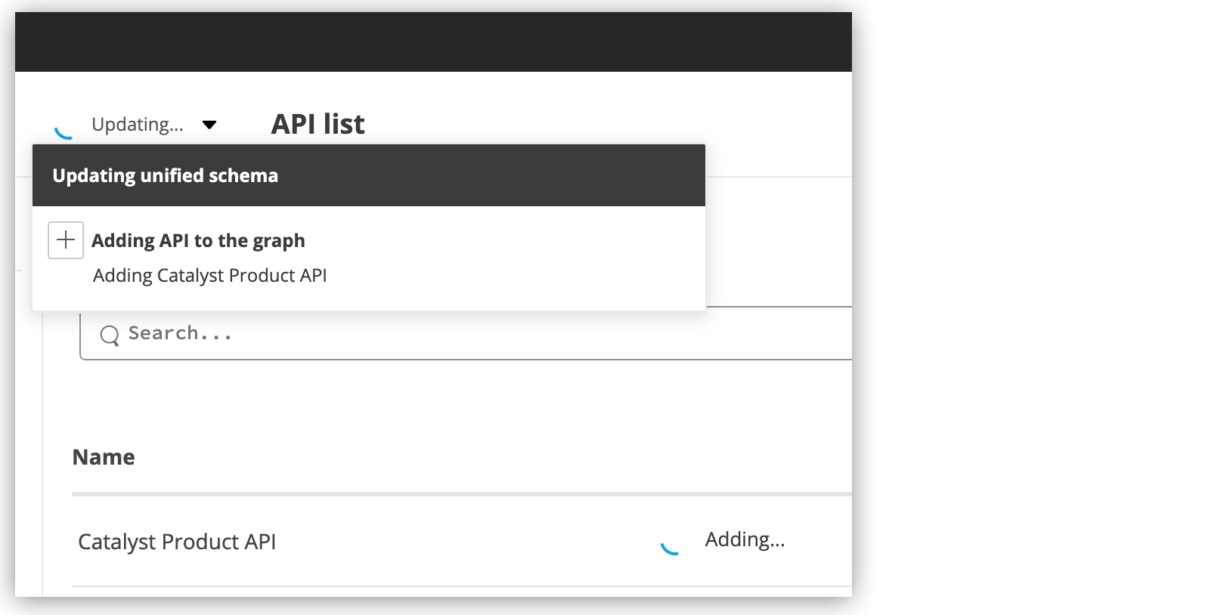
Task: Open the schema update progress dropdown arrow
Action: coord(209,125)
